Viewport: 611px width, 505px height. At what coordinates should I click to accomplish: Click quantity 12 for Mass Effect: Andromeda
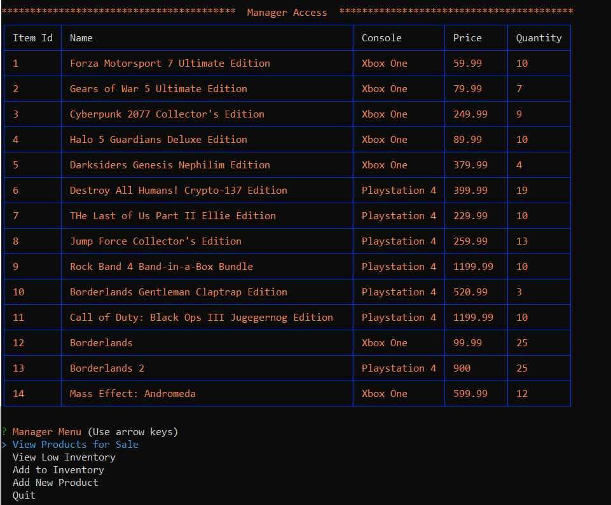tap(522, 393)
